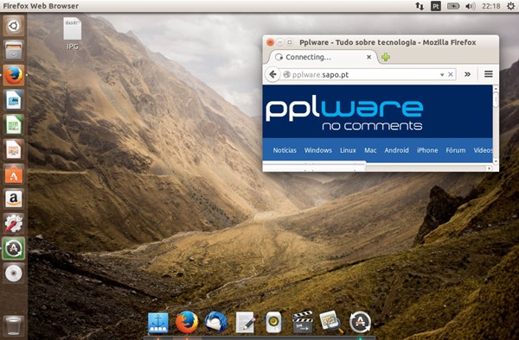The width and height of the screenshot is (519, 340).
Task: Open the clapperboard video app in dock
Action: 303,322
